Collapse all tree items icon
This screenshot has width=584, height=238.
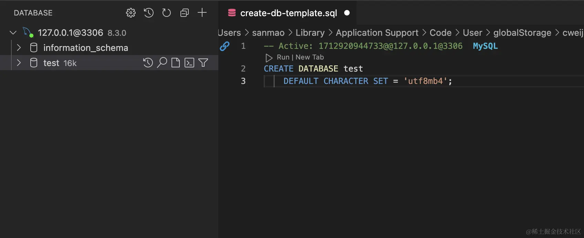coord(185,13)
